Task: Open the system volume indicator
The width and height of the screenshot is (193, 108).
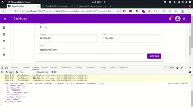Action: (182, 2)
